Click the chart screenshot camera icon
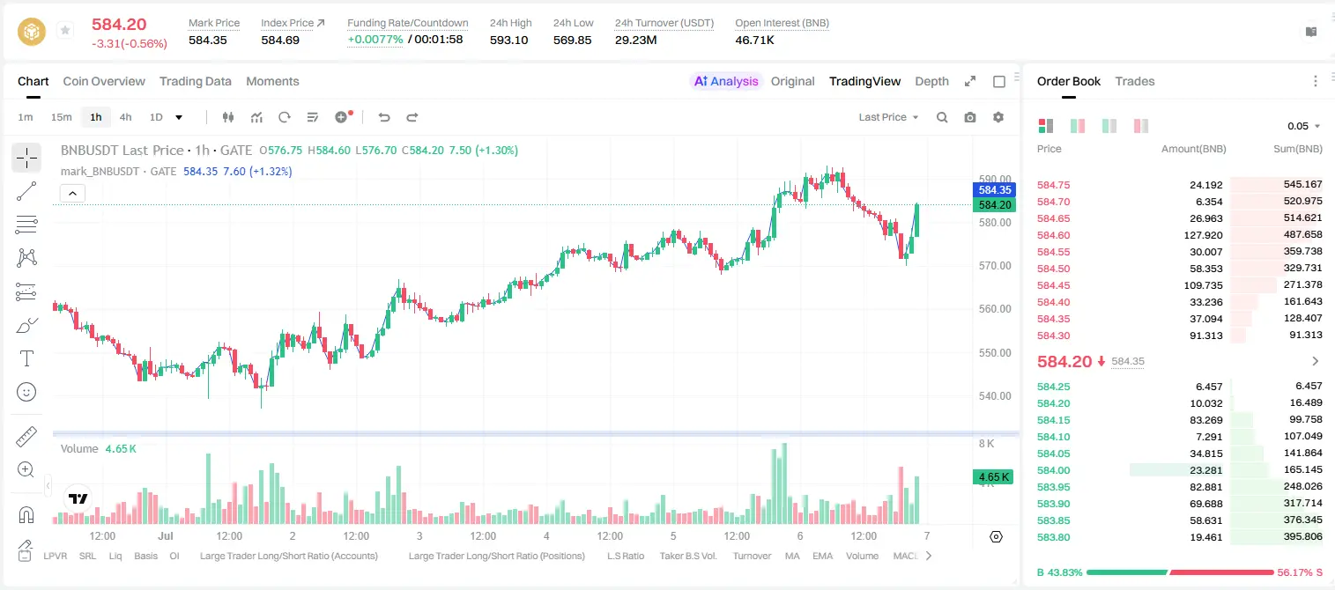The image size is (1335, 590). 970,117
